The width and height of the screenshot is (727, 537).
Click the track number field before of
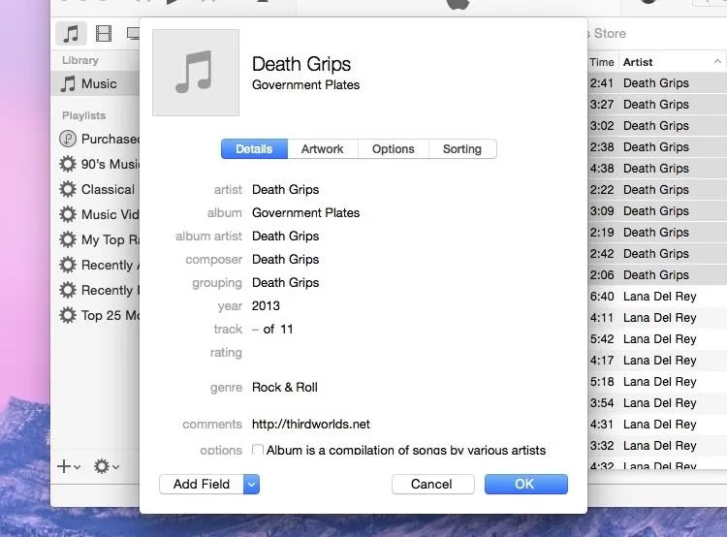point(255,330)
